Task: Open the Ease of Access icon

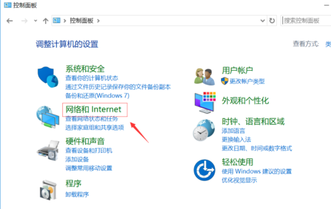Action: tap(204, 170)
